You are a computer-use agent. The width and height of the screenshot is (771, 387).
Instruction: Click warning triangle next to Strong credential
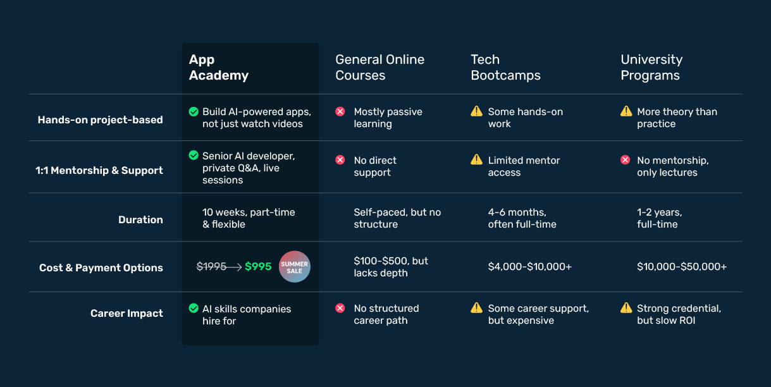(x=626, y=308)
